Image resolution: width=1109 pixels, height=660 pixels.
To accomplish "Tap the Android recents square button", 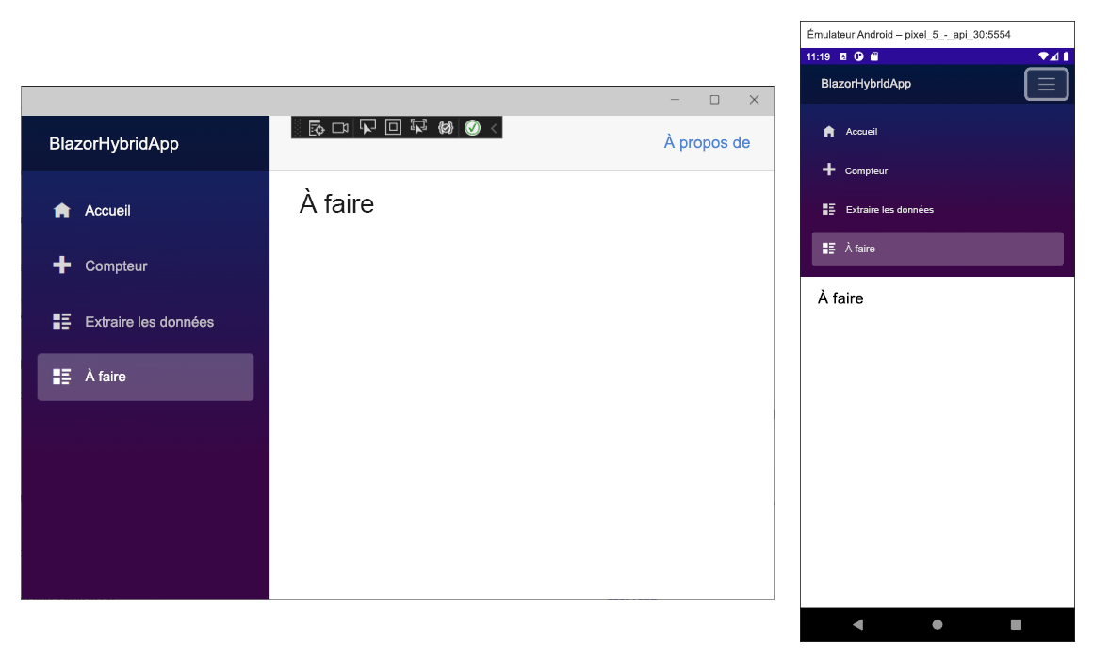I will (1017, 624).
